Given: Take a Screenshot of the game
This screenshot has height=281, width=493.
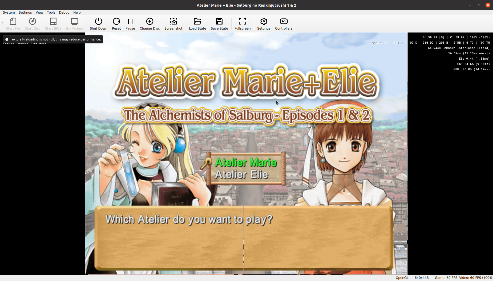Looking at the screenshot, I should pyautogui.click(x=173, y=24).
